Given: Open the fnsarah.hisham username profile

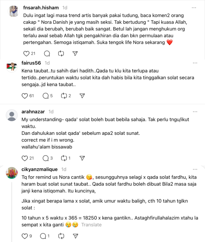Looking at the screenshot, I should pos(41,8).
